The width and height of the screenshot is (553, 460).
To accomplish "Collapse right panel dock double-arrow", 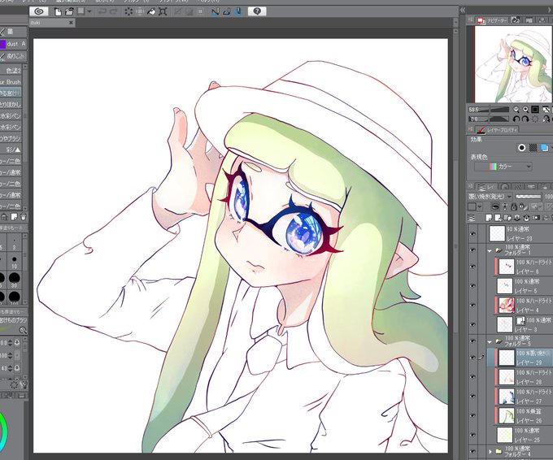I will [463, 11].
